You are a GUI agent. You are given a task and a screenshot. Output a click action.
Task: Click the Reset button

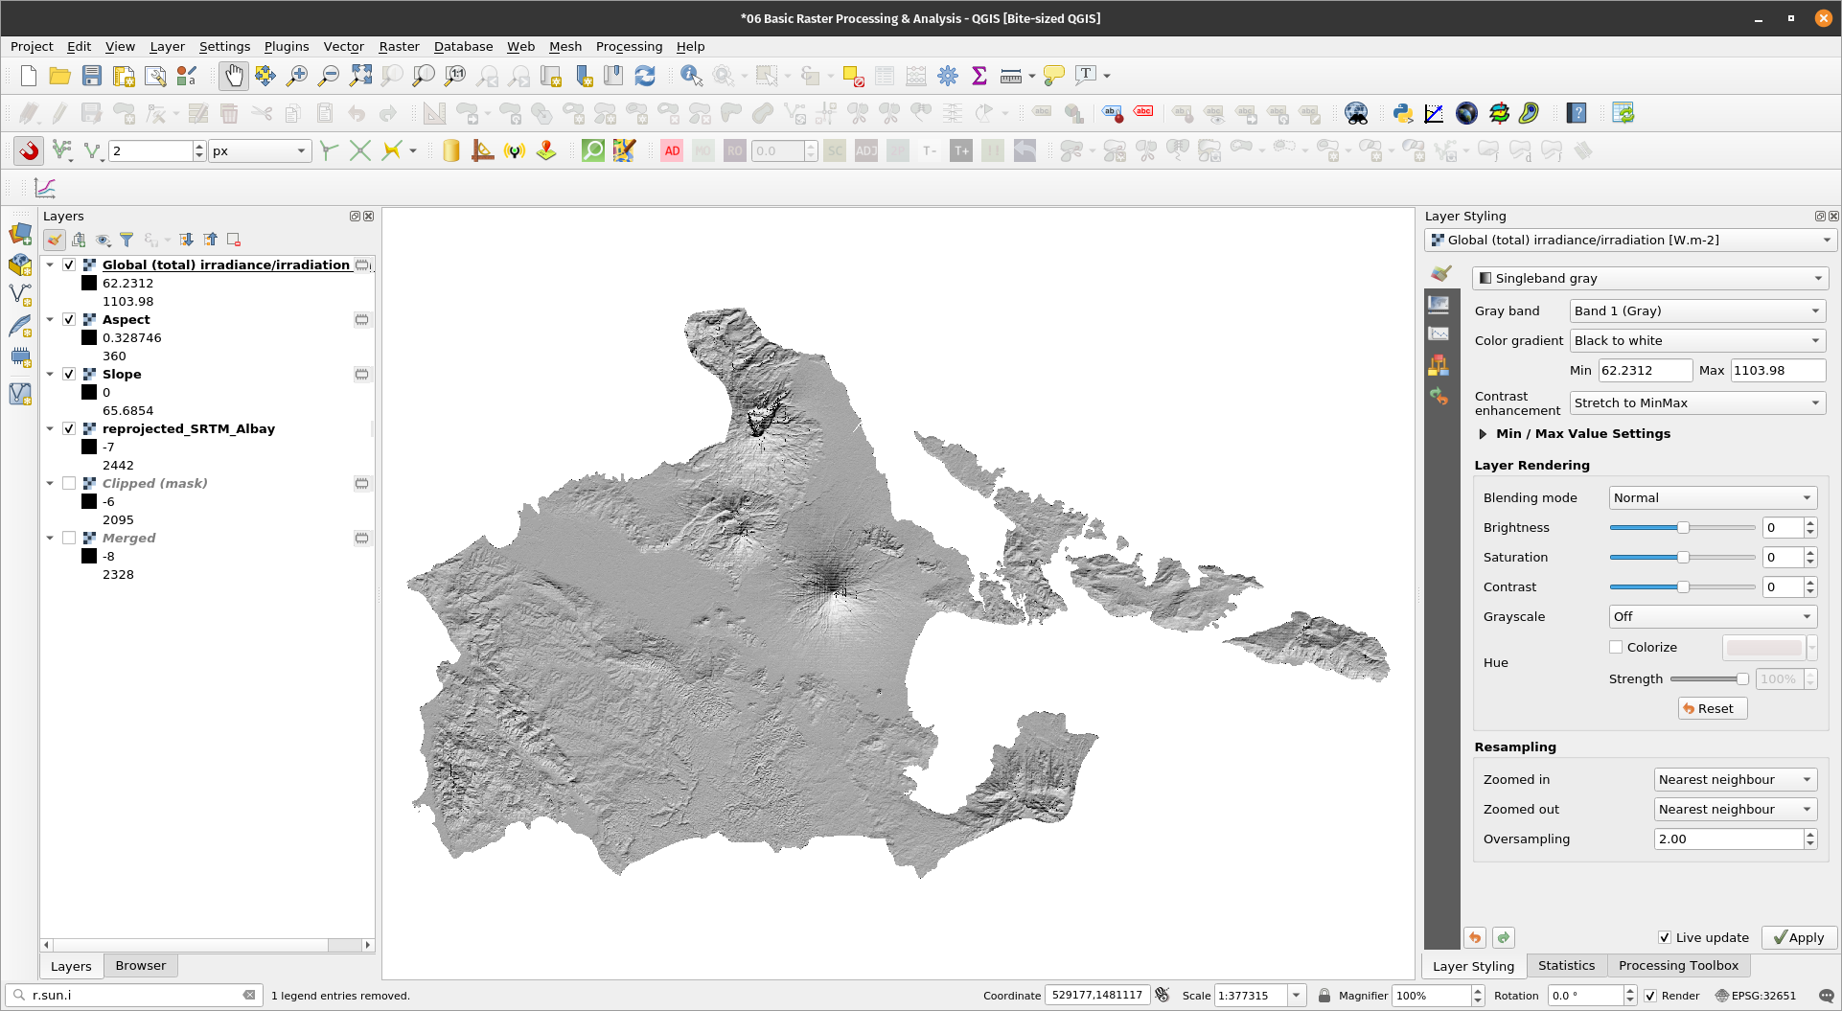pos(1713,708)
